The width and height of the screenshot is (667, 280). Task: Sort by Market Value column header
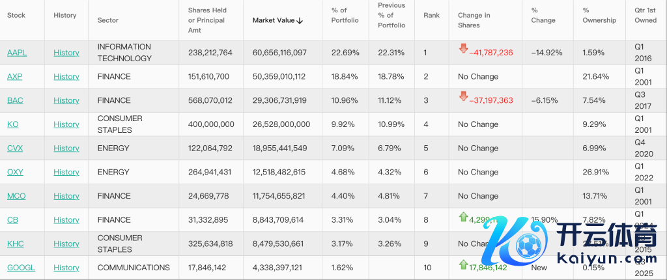(x=277, y=20)
